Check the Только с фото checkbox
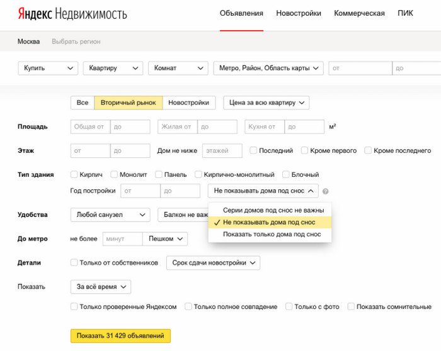 click(x=289, y=306)
